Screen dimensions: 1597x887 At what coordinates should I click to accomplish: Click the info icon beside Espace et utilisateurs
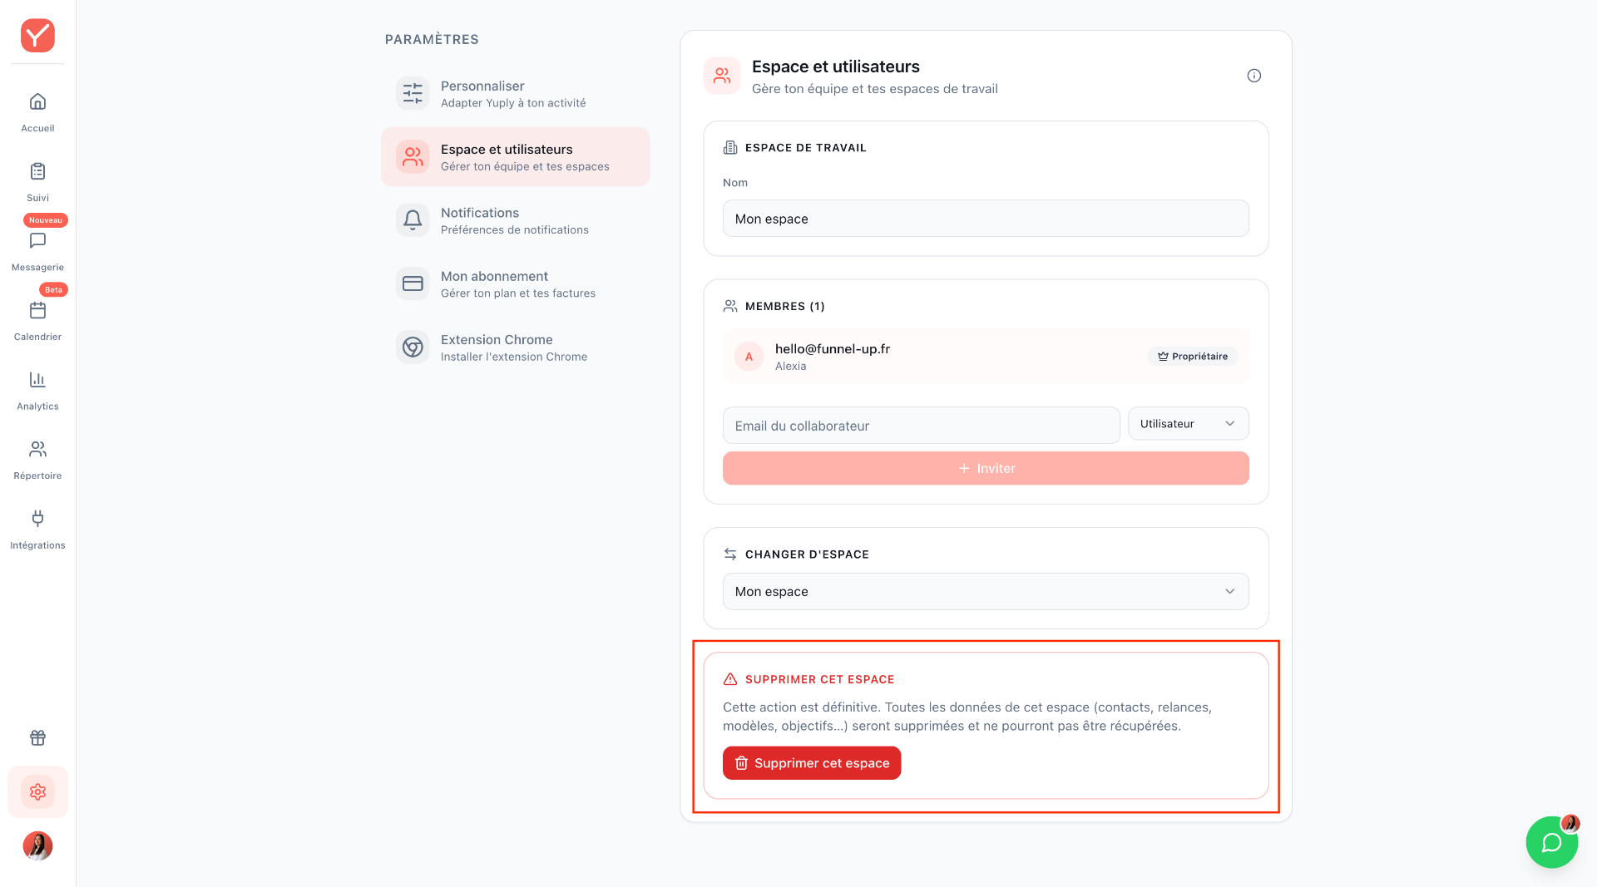coord(1254,76)
